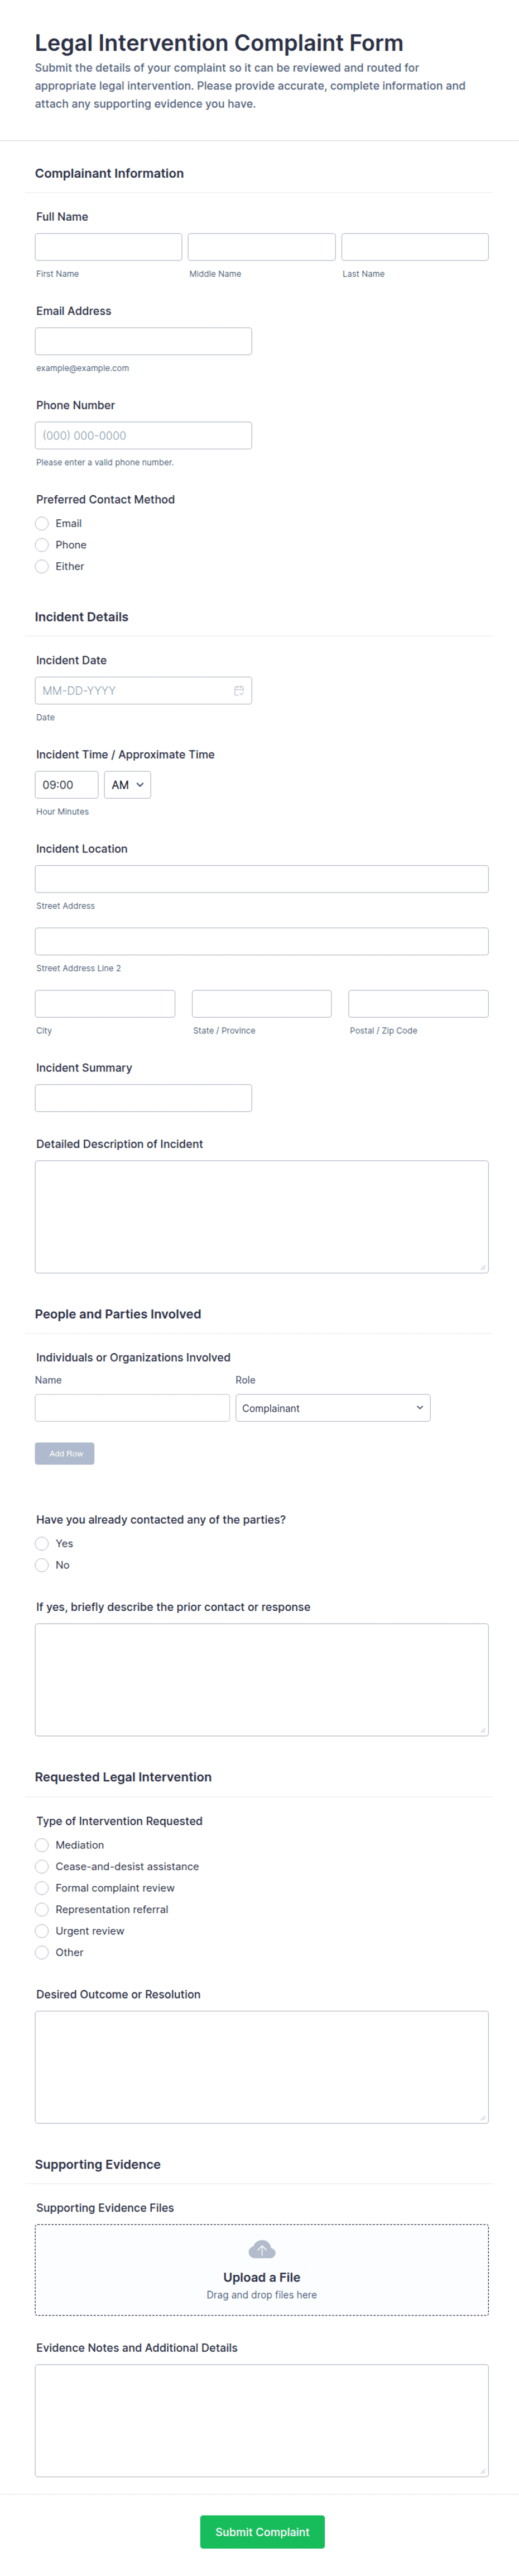Focus the Incident Summary input
Viewport: 519px width, 2576px height.
pyautogui.click(x=143, y=1098)
